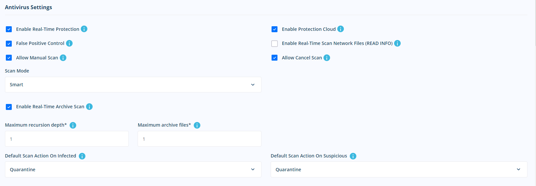Show info for Allow Manual Scan
Screen dimensions: 536x186
pyautogui.click(x=63, y=58)
